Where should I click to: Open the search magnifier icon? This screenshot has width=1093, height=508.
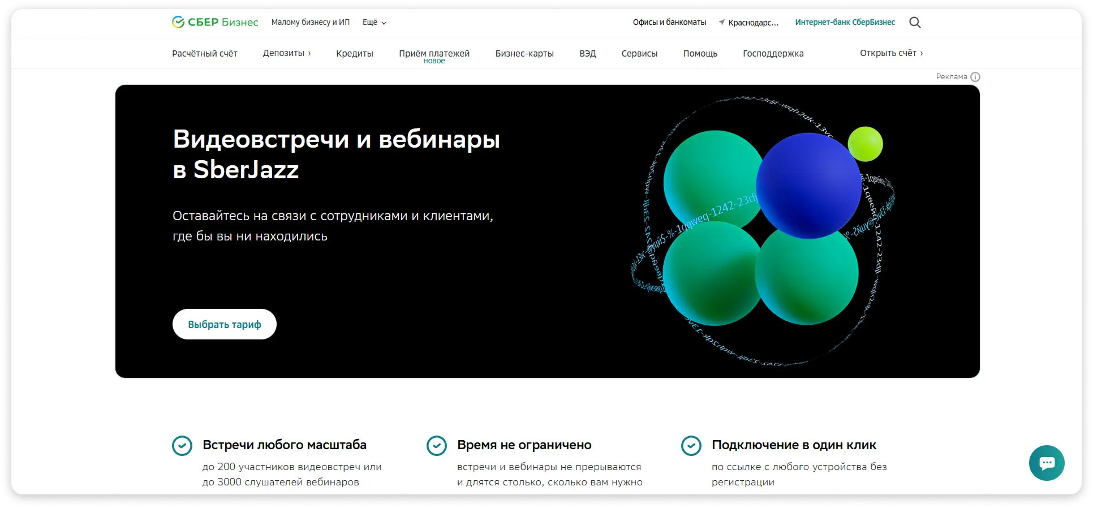[x=915, y=23]
